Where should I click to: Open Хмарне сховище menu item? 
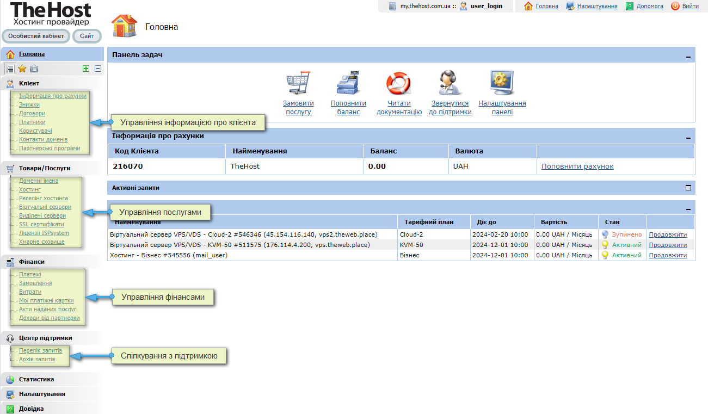pos(42,242)
